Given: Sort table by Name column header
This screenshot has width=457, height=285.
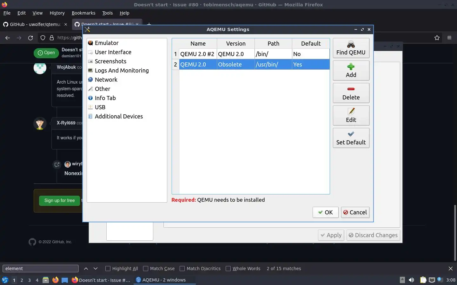Looking at the screenshot, I should click(198, 44).
